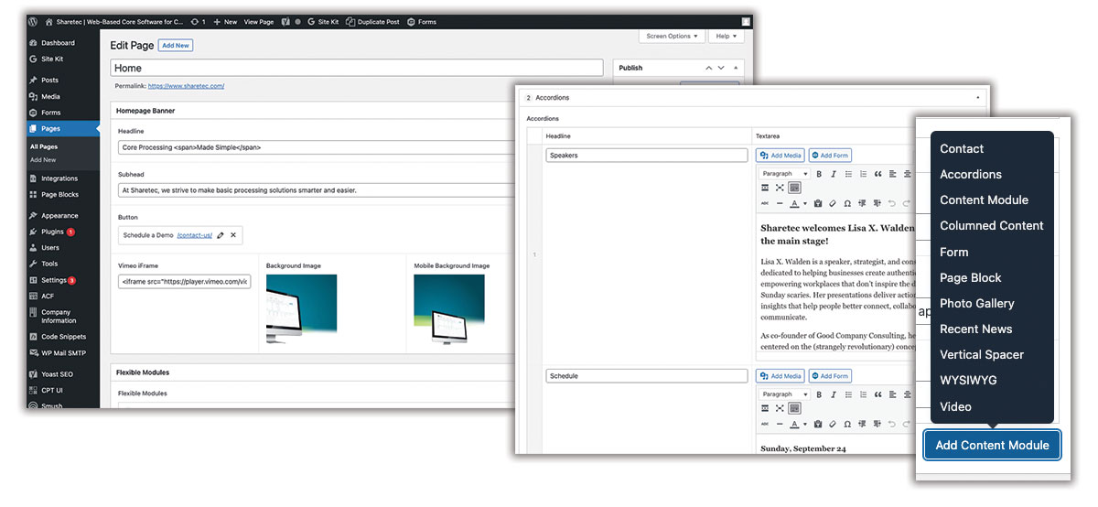Viewport: 1098px width, 507px height.
Task: Open the sharetec.com permalink
Action: (x=186, y=86)
